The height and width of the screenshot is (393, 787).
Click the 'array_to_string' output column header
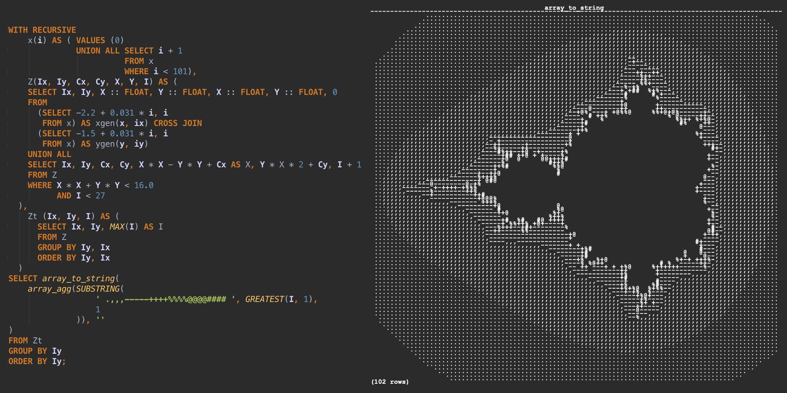pos(574,8)
